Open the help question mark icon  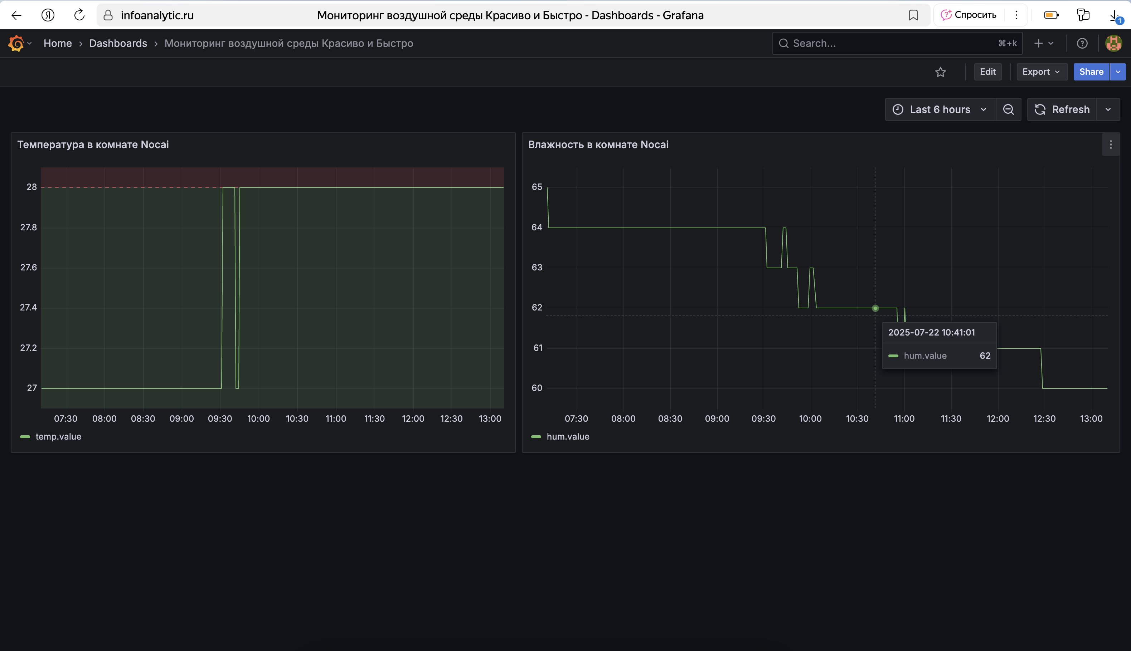1082,43
